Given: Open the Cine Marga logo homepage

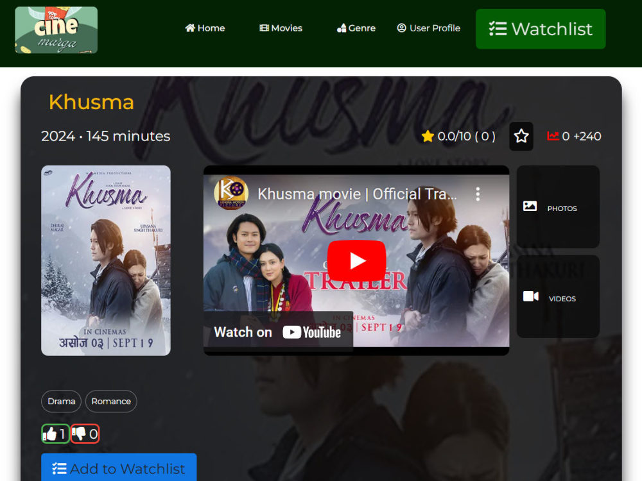Looking at the screenshot, I should 56,30.
